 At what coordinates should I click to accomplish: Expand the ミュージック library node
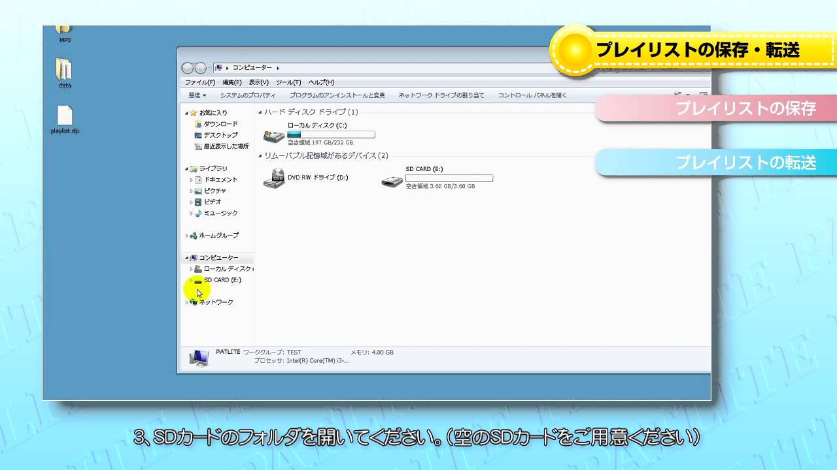click(x=192, y=213)
